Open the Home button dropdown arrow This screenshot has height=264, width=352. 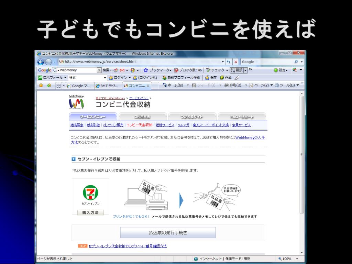click(x=188, y=85)
